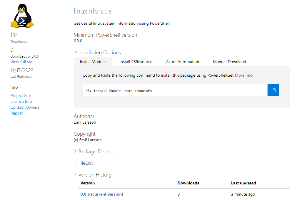302x200 pixels.
Task: Click the minimum PowerShell version 6.0.0
Action: click(78, 41)
